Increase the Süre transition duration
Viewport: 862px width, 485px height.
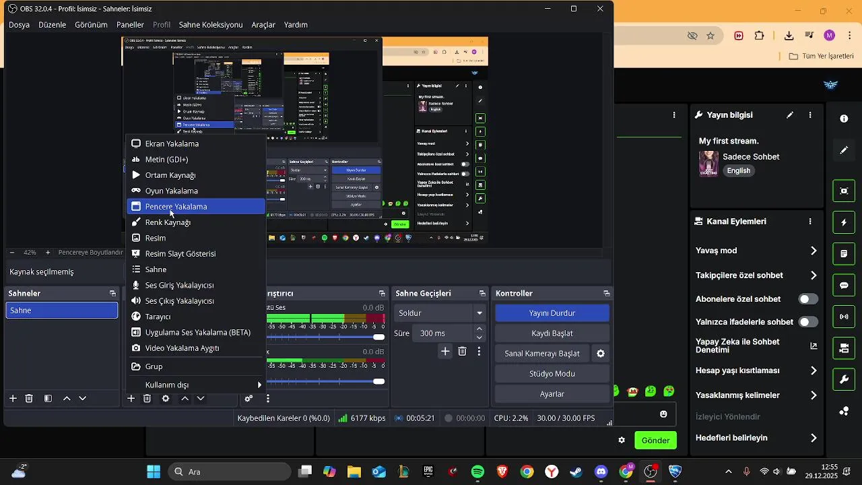coord(479,329)
